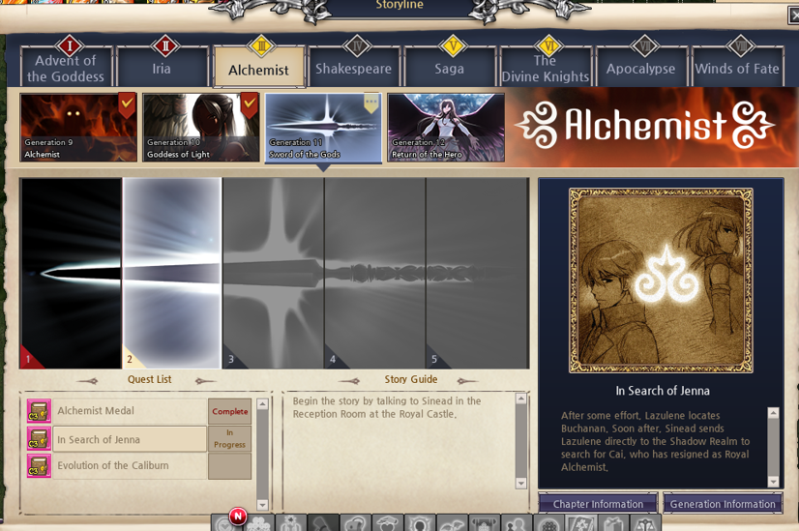Click the quill icon in bottom menu bar
Image resolution: width=799 pixels, height=531 pixels.
click(323, 523)
